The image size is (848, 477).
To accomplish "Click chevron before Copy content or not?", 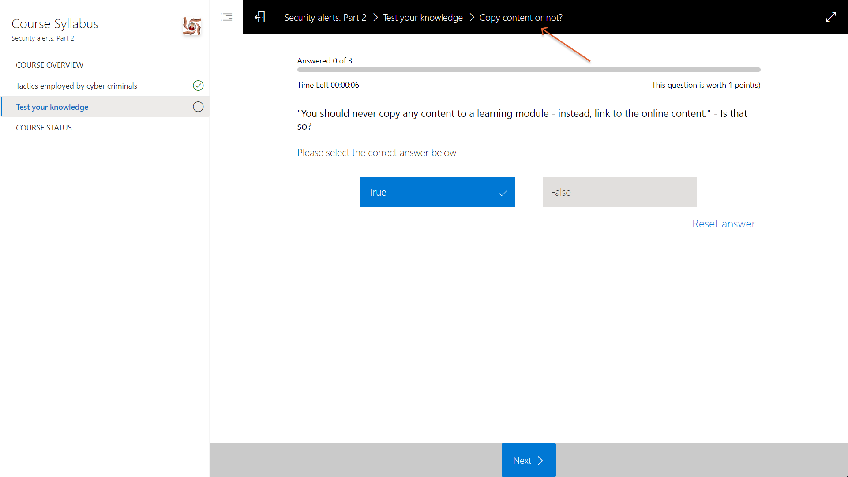I will point(472,17).
